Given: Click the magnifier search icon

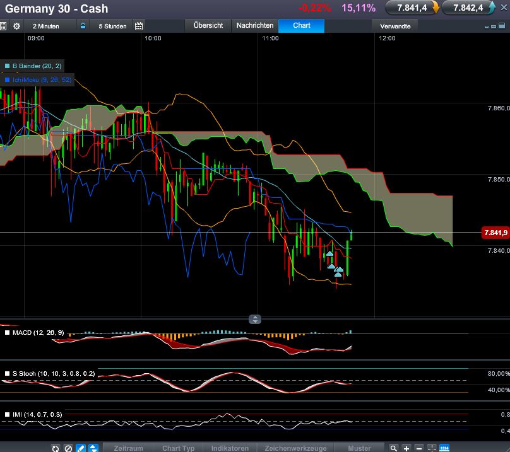Looking at the screenshot, I should 394,448.
